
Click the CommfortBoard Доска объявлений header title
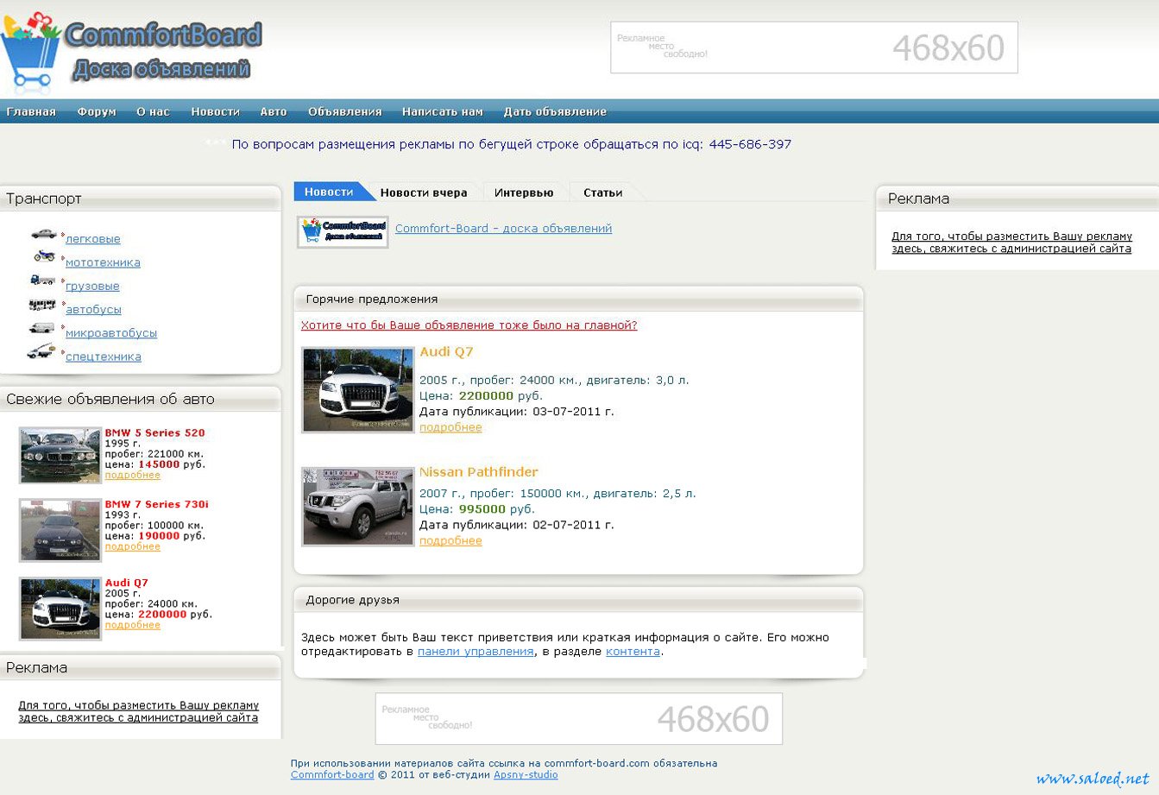coord(163,51)
